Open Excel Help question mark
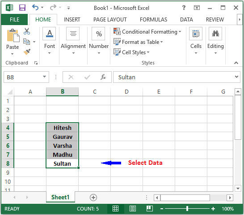Image resolution: width=244 pixels, height=215 pixels. tap(184, 8)
